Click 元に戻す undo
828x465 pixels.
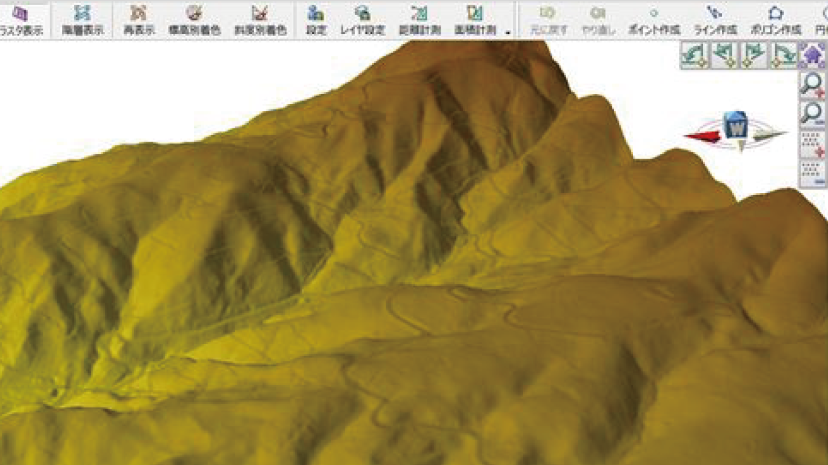coord(548,20)
